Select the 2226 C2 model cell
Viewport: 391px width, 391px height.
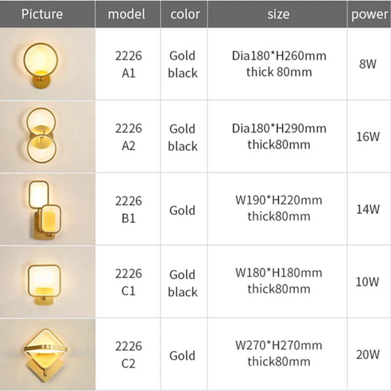128,354
